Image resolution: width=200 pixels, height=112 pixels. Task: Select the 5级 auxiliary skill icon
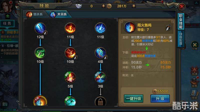[70, 77]
